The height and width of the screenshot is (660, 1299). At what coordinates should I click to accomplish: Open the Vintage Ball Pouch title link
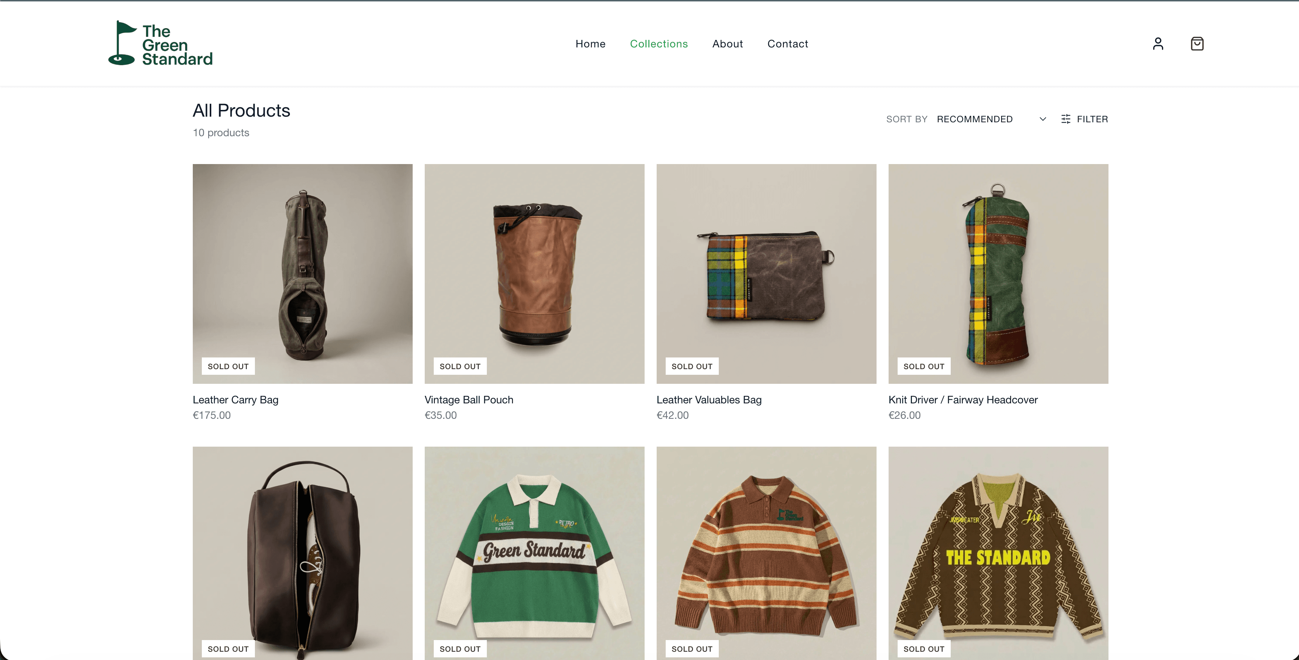[x=468, y=400]
